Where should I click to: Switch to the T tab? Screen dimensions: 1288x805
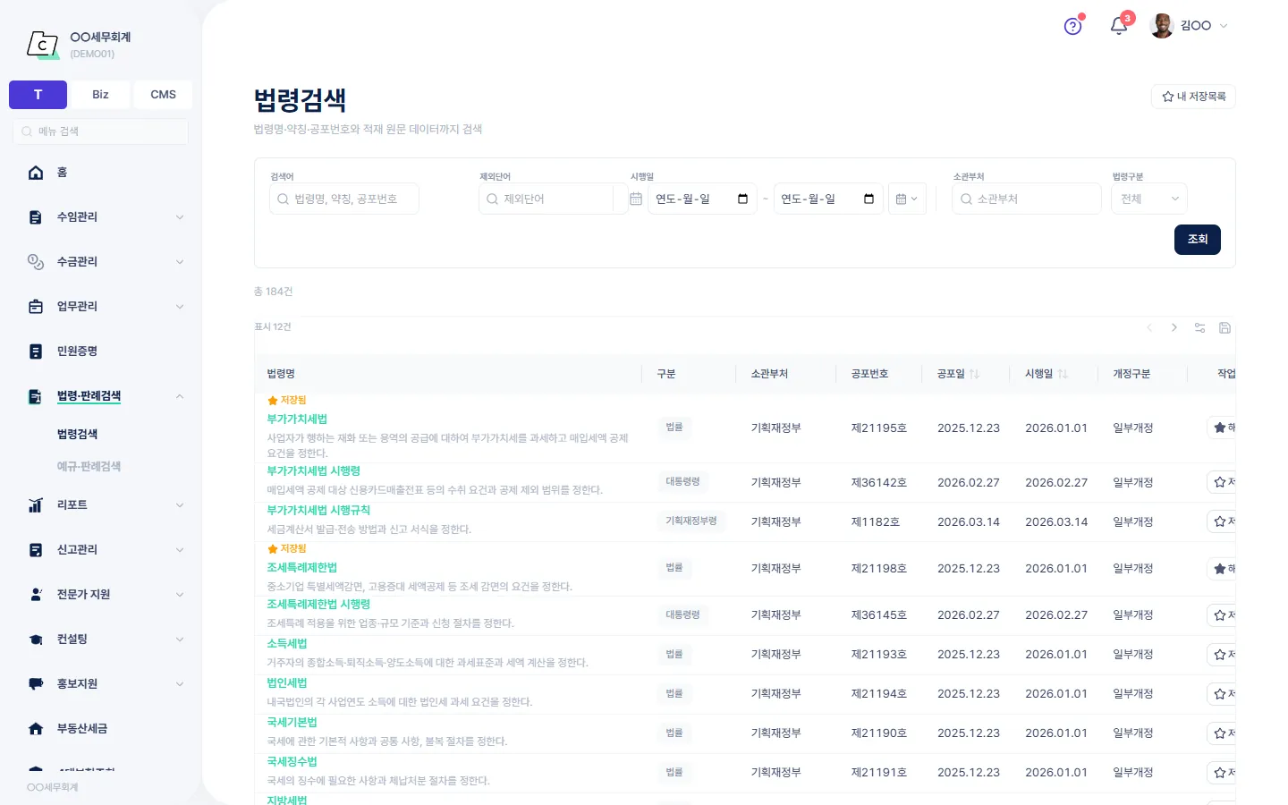[38, 95]
